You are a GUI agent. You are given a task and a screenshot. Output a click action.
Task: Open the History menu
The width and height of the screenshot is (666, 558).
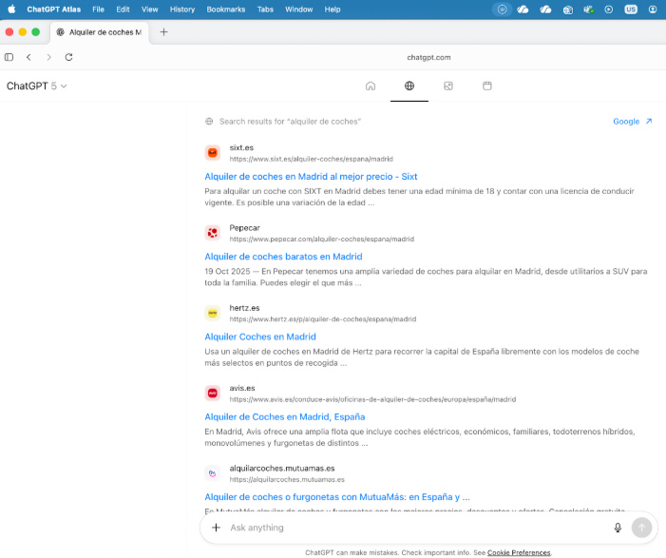click(x=181, y=9)
